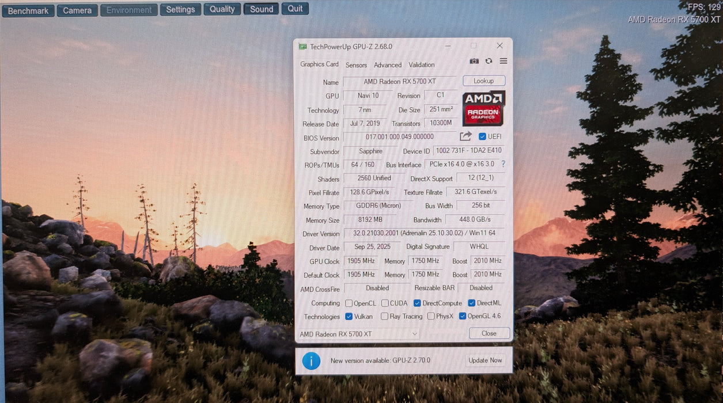
Task: Click the Transistors value "10300M"
Action: pyautogui.click(x=441, y=123)
